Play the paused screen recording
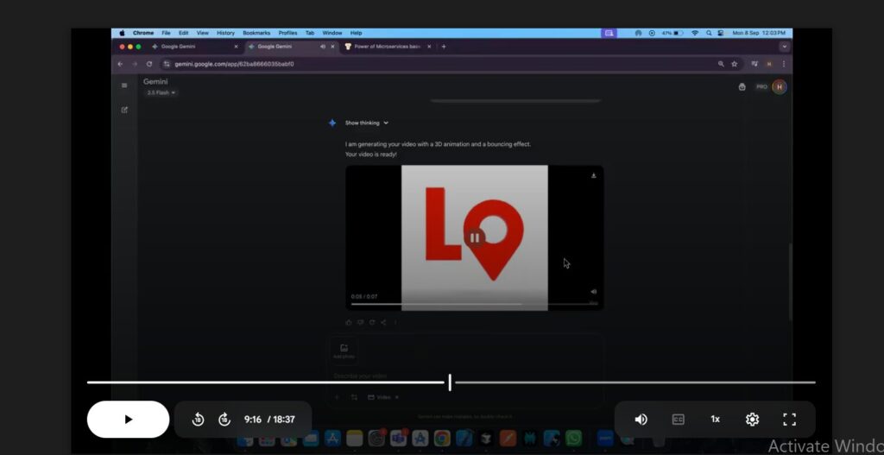Image resolution: width=884 pixels, height=455 pixels. 128,420
